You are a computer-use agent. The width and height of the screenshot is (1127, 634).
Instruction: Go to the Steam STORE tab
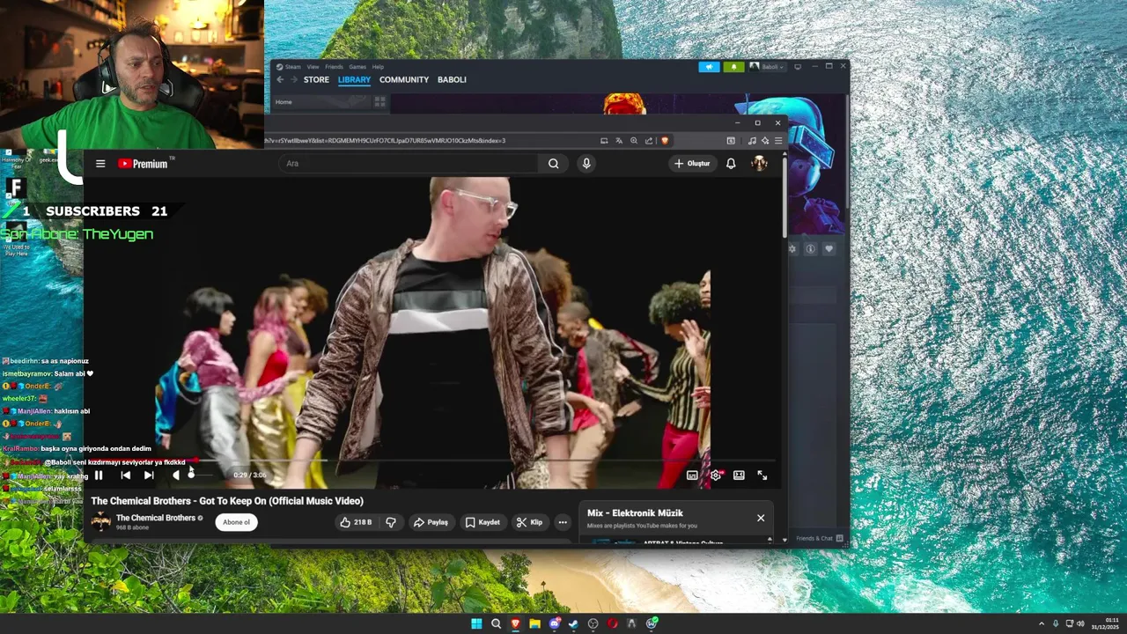coord(316,80)
